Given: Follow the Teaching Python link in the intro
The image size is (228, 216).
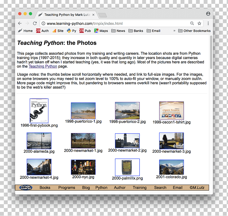Looking at the screenshot, I should pos(43,66).
